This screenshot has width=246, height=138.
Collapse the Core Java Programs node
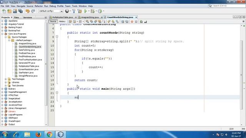(x=2, y=34)
